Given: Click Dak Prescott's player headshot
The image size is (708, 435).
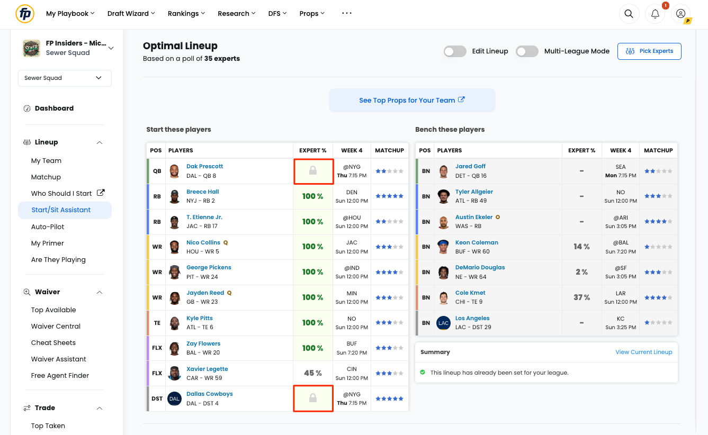Looking at the screenshot, I should coord(175,171).
